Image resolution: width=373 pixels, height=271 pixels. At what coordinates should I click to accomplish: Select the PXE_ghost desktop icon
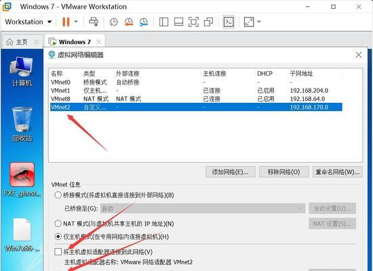(x=22, y=180)
